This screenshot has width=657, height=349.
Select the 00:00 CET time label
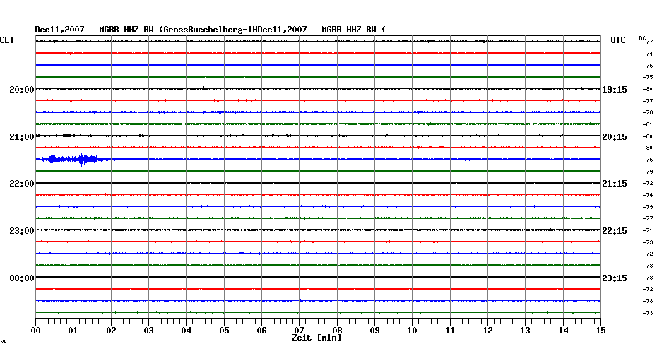[22, 278]
